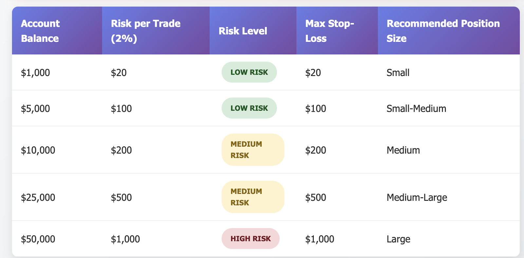
Task: Select the $25,000 account balance cell
Action: [38, 197]
